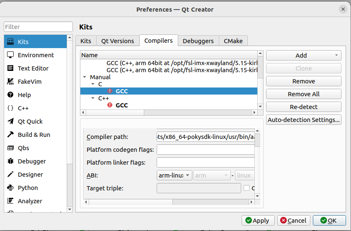Open the Qt Quick settings category

pyautogui.click(x=30, y=122)
